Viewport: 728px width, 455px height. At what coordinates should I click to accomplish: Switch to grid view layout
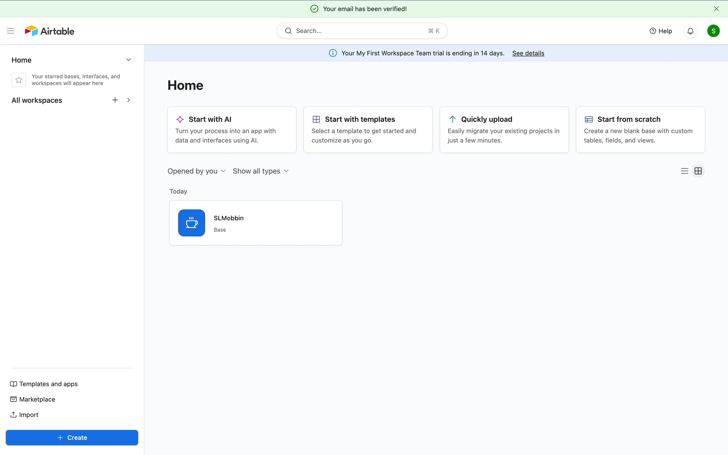pos(698,171)
